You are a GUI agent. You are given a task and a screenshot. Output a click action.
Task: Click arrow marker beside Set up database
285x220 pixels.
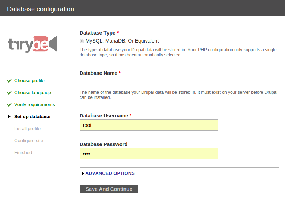tap(9, 117)
